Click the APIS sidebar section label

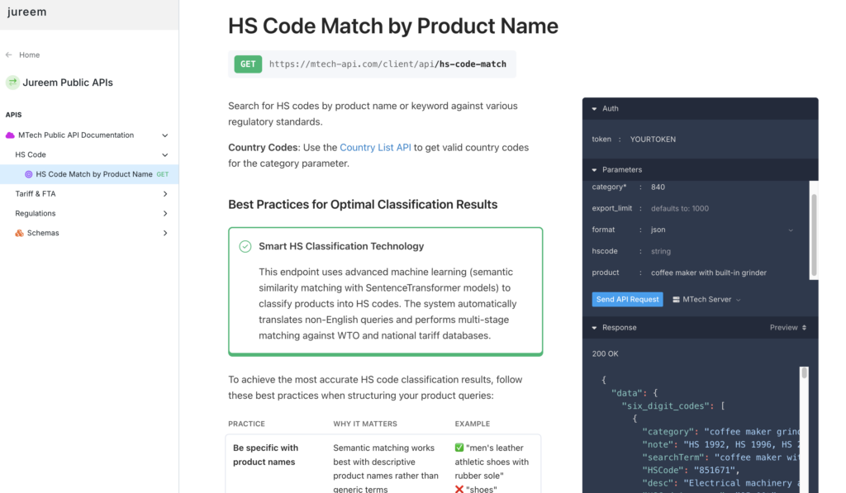pos(13,115)
